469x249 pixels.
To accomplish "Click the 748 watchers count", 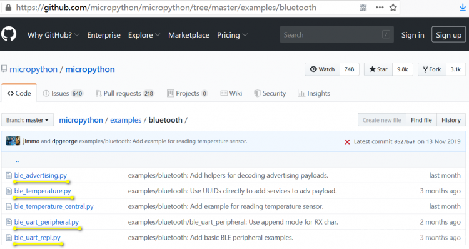I will (x=349, y=69).
